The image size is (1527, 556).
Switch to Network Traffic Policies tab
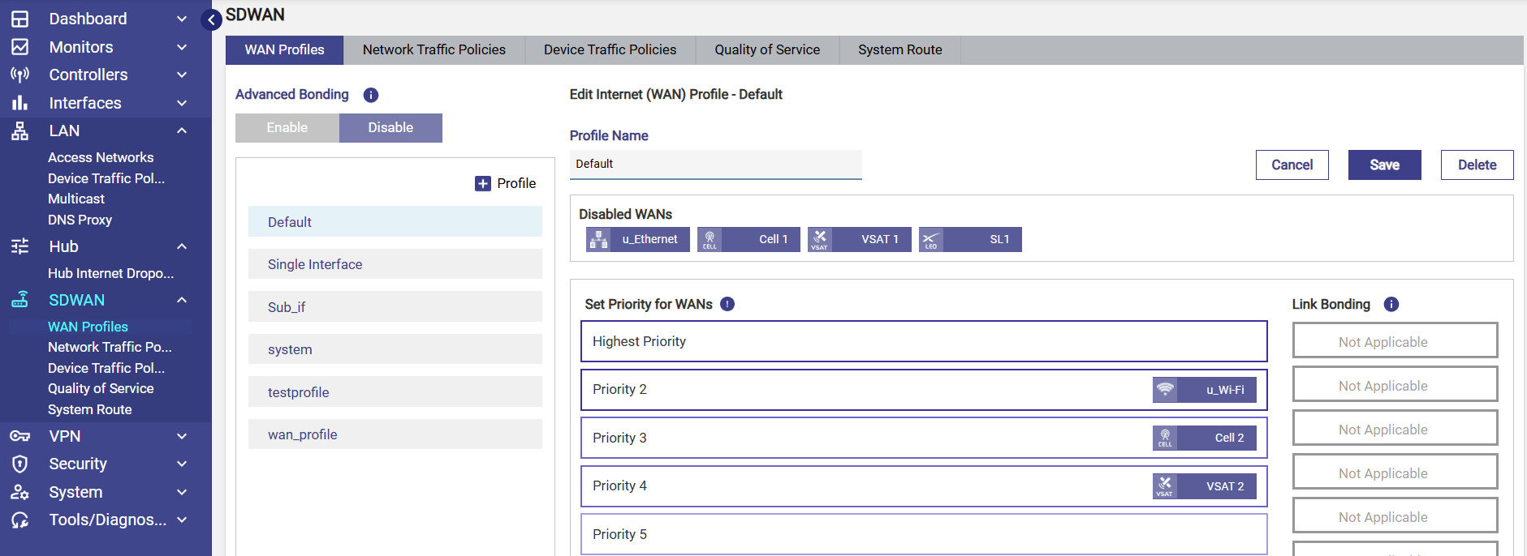click(434, 49)
